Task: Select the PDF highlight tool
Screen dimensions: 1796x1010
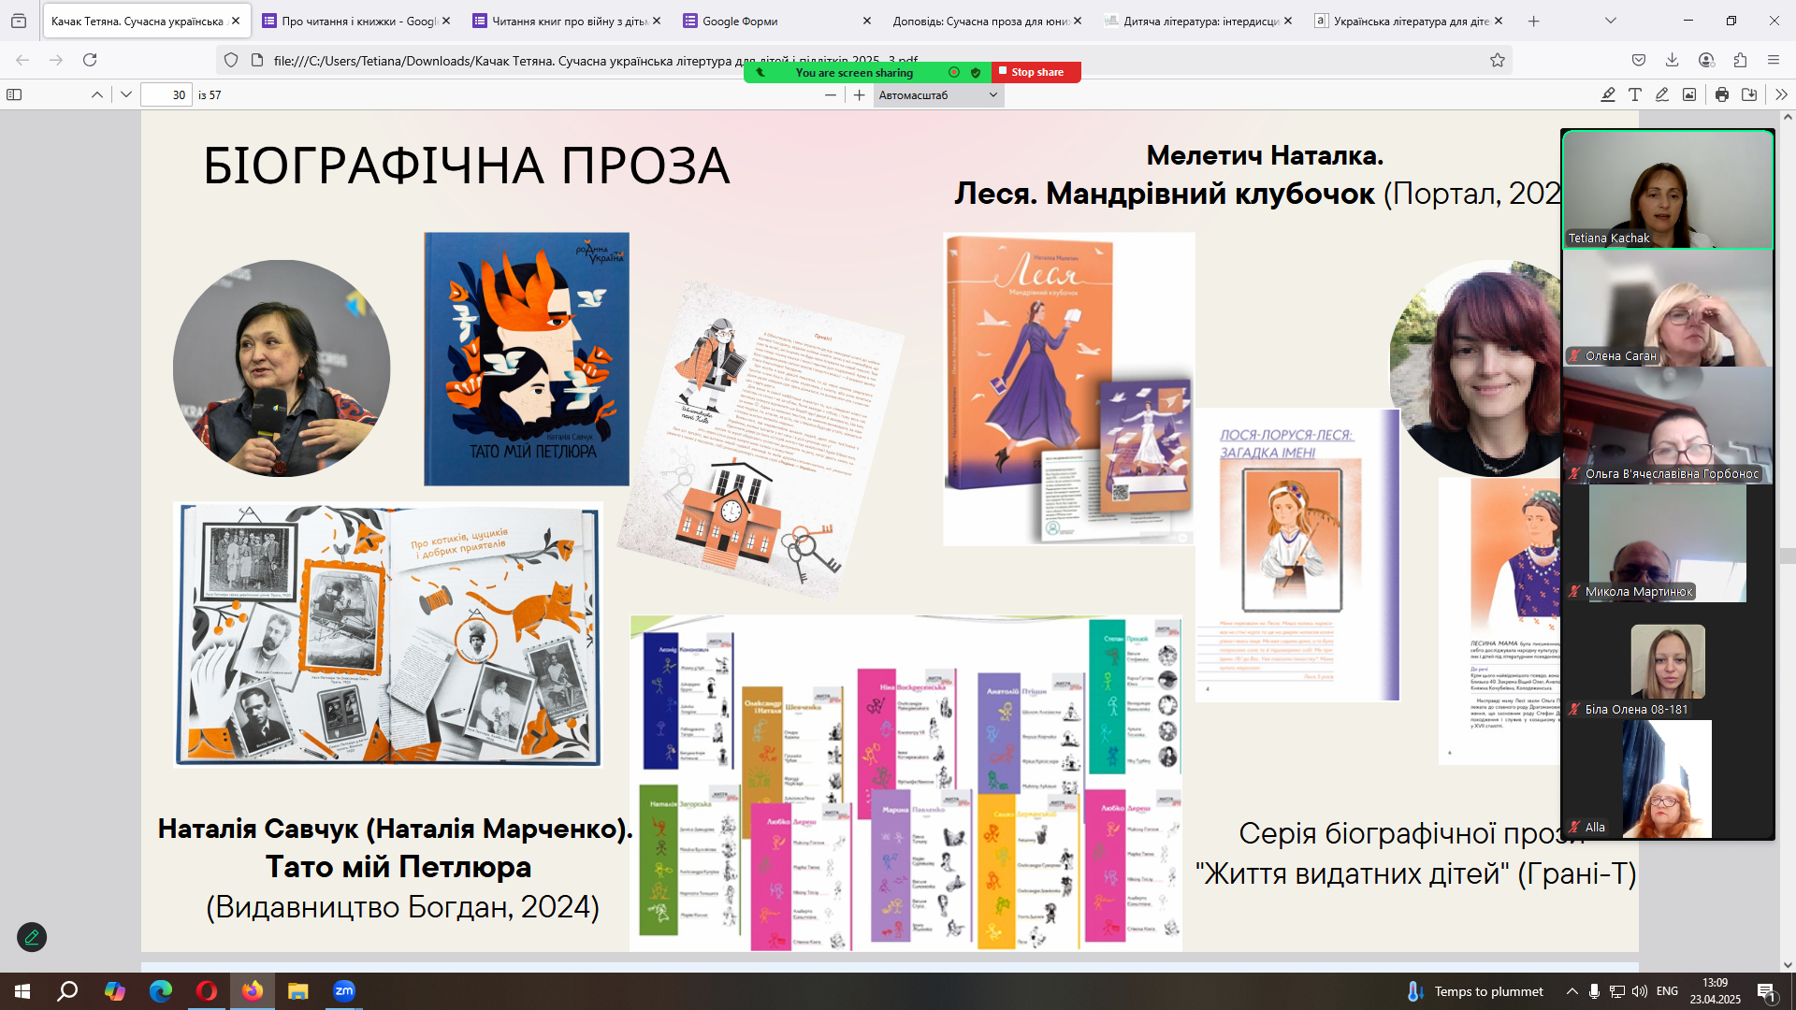Action: click(1608, 94)
